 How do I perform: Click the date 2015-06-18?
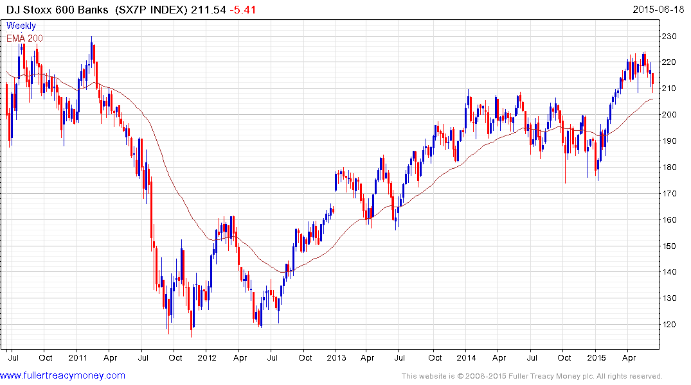[x=658, y=10]
